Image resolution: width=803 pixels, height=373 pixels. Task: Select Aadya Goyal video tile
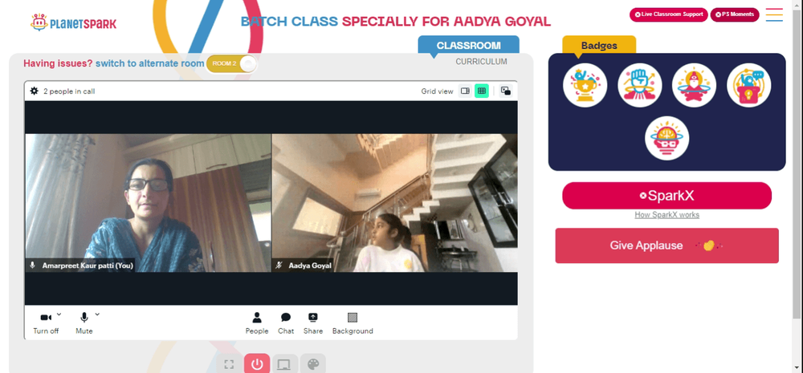tap(395, 203)
